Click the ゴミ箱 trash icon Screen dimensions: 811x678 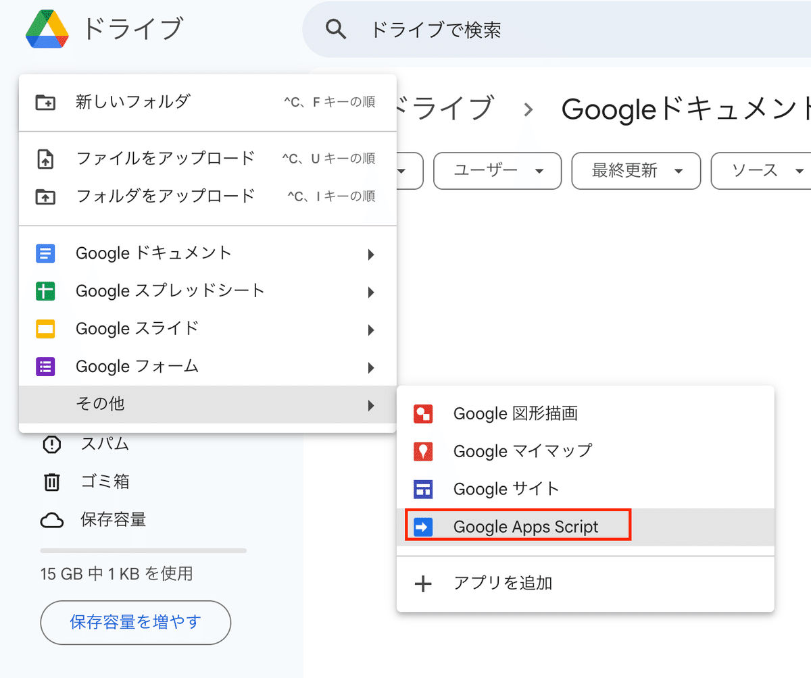(x=52, y=481)
